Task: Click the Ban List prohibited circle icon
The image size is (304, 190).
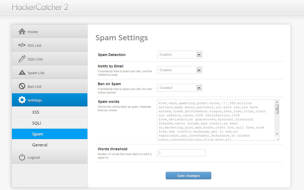Action: (22, 86)
